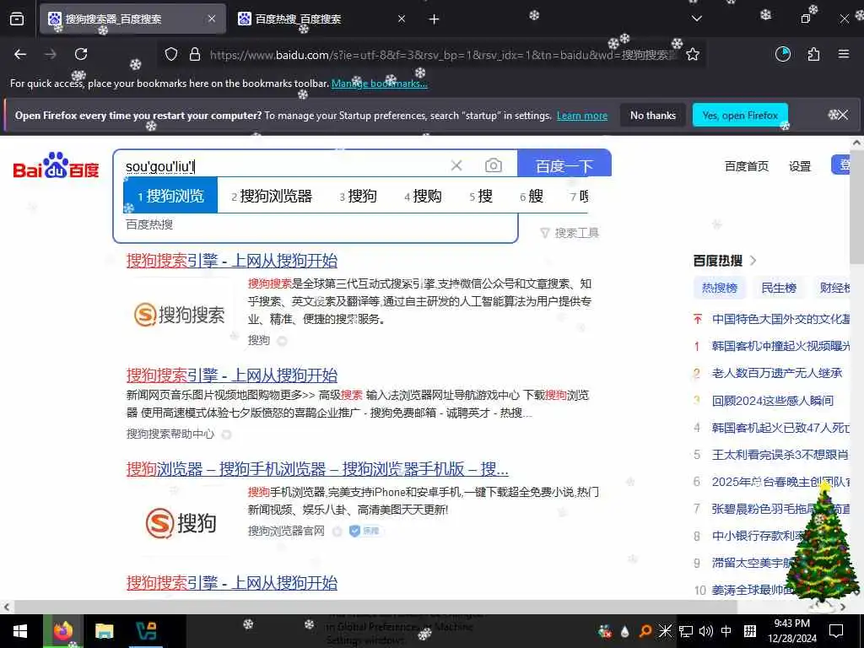Viewport: 864px width, 648px height.
Task: Pick IME candidate 6 艘
Action: pyautogui.click(x=532, y=196)
